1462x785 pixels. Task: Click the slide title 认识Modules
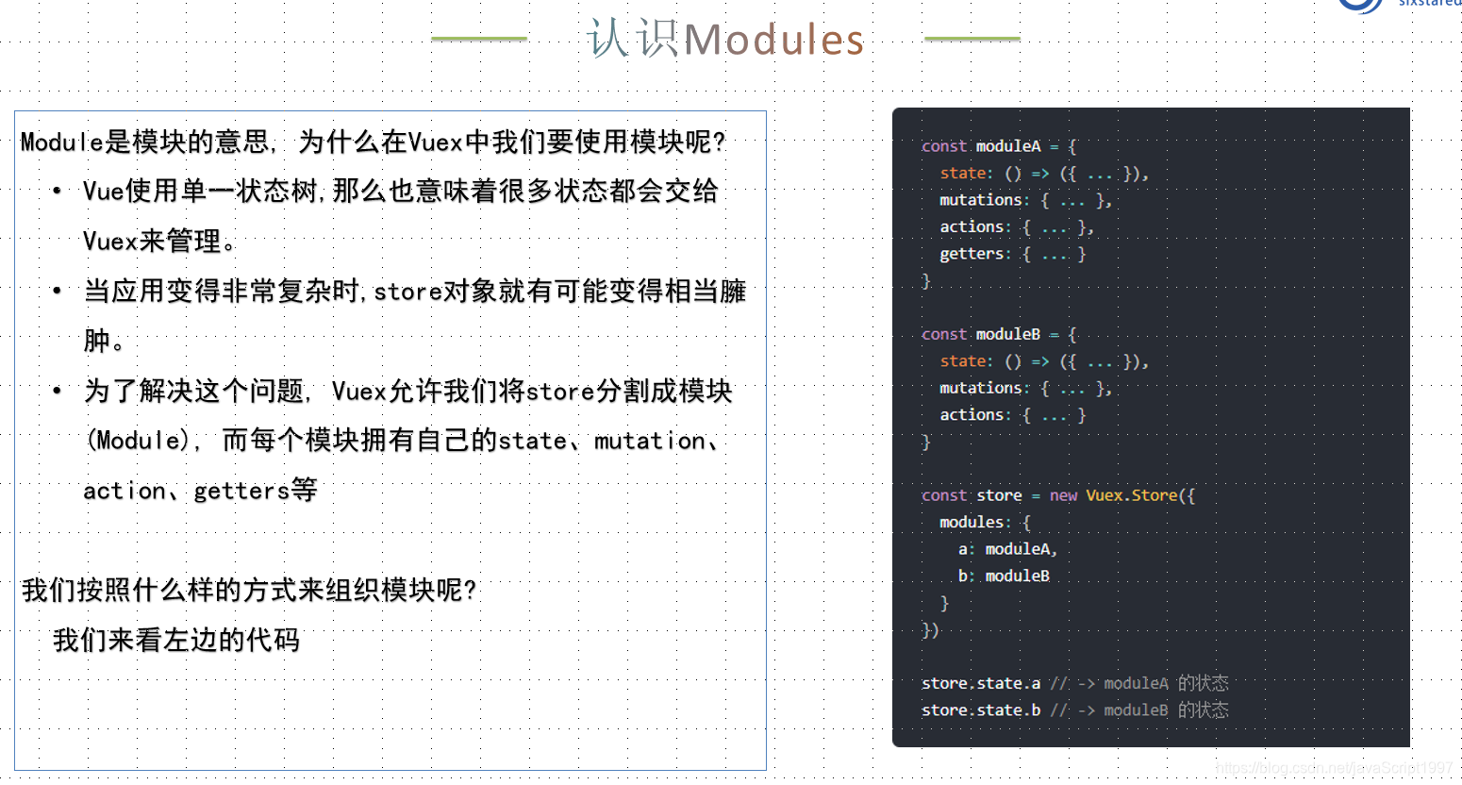tap(725, 39)
